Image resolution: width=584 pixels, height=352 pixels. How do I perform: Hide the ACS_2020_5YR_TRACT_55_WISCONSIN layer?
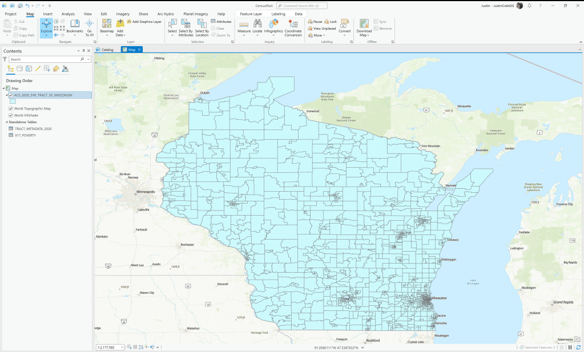(x=11, y=95)
